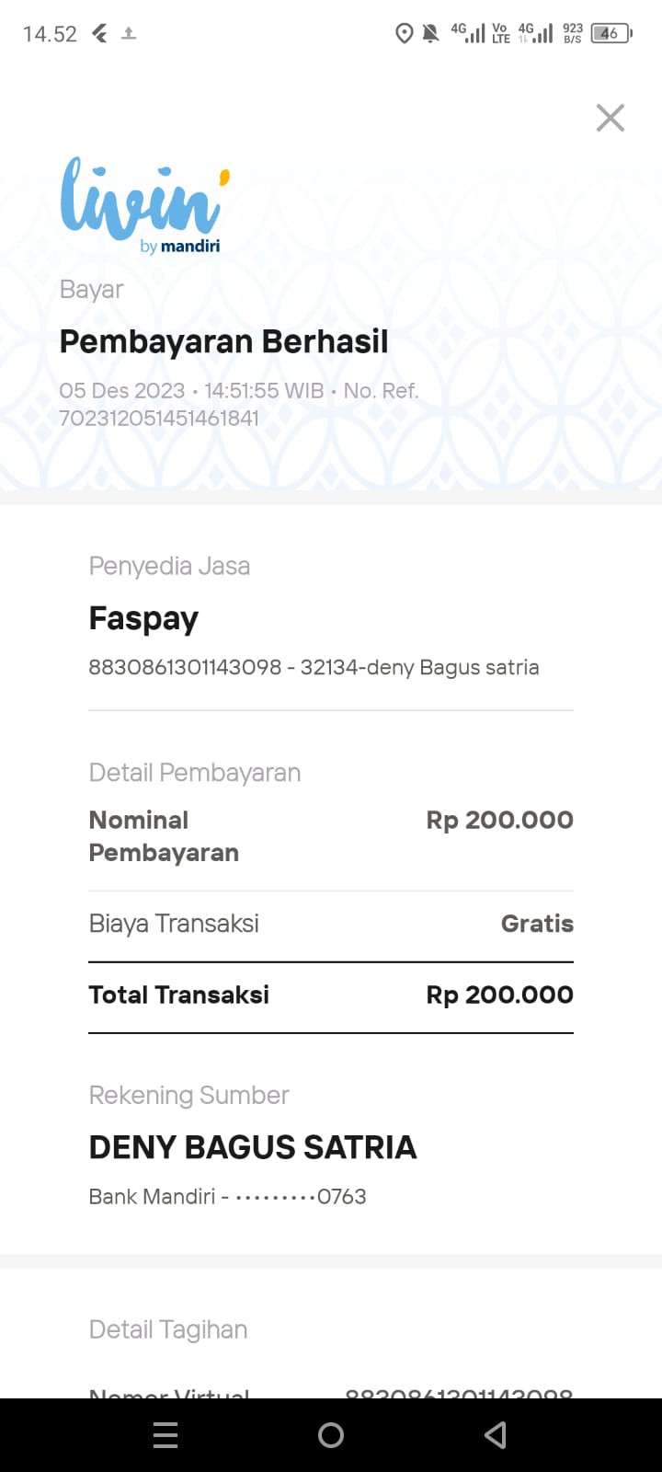Close the payment receipt with X

(610, 118)
